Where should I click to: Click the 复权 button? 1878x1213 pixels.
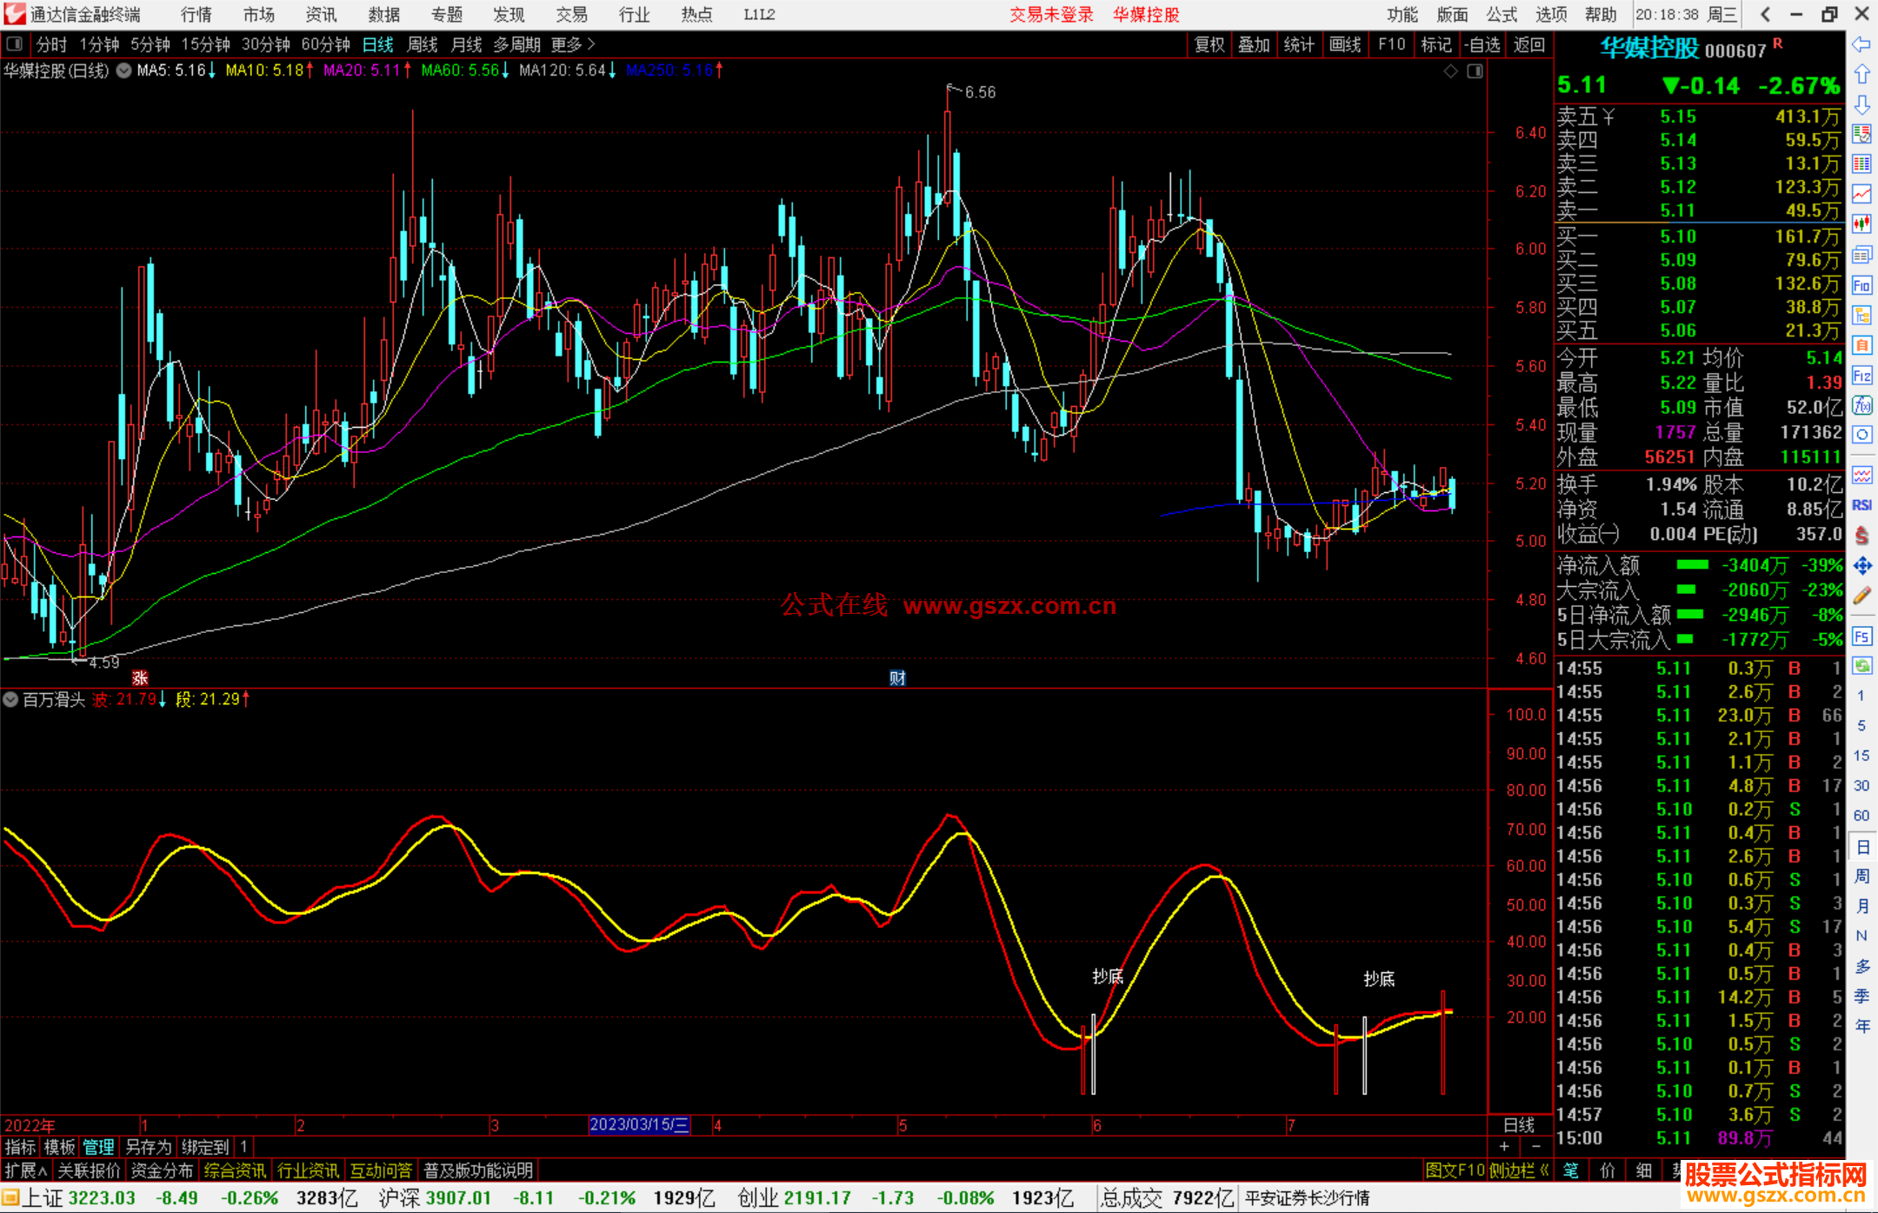[x=1209, y=44]
